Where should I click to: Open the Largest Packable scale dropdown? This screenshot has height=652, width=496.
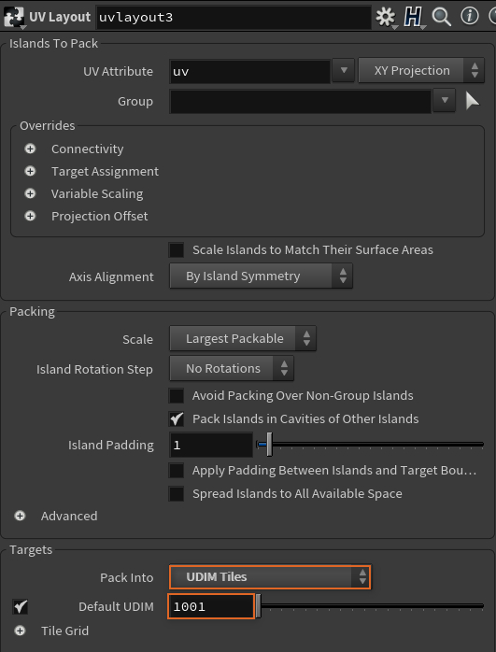coord(243,338)
